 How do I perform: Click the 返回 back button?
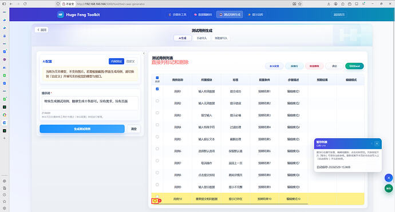pos(42,30)
